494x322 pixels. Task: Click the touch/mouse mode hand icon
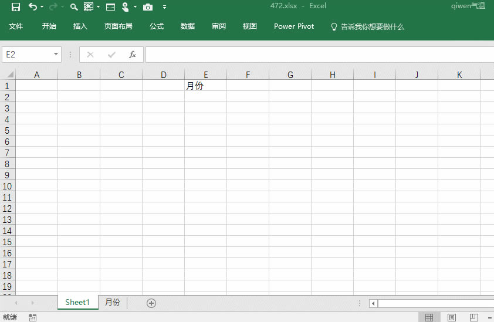(x=126, y=7)
